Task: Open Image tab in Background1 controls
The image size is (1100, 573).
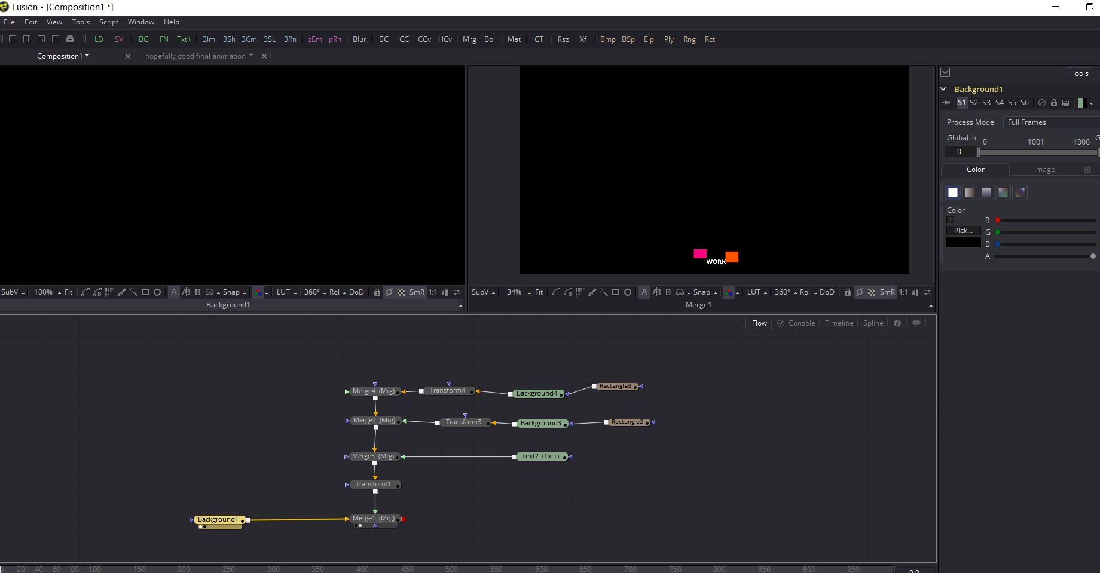Action: pyautogui.click(x=1044, y=170)
